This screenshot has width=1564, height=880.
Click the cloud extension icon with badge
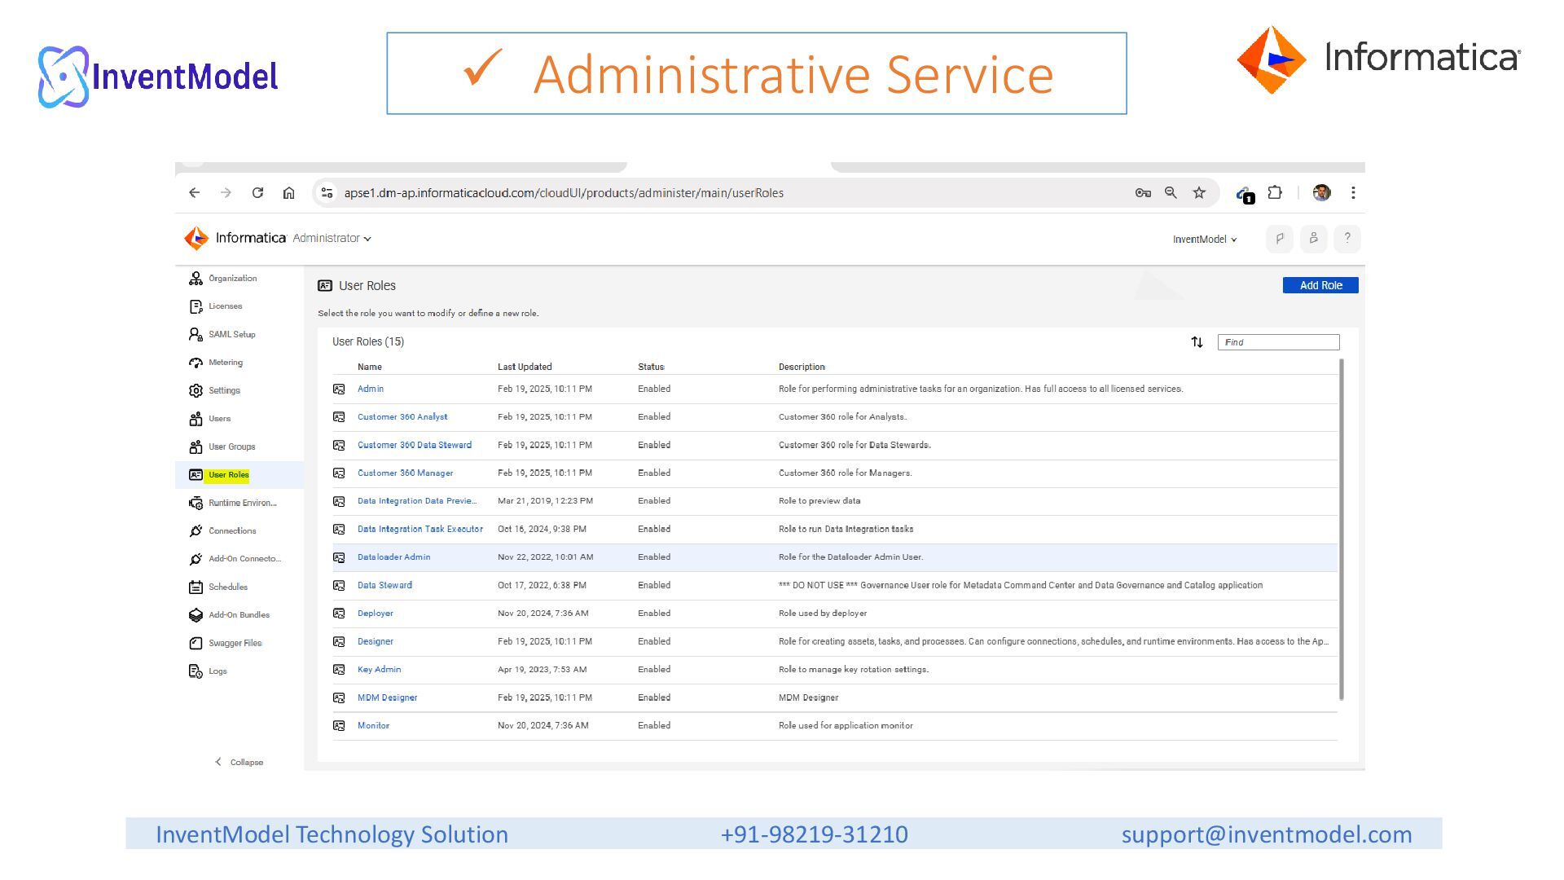1245,194
